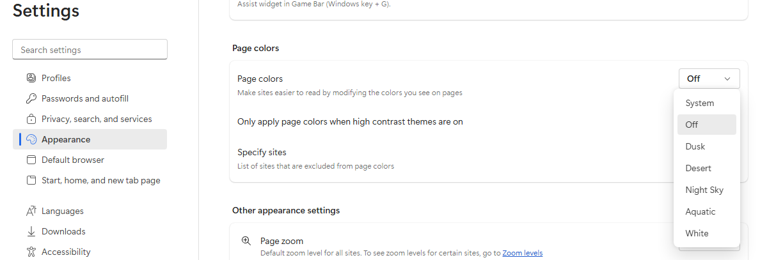
Task: Click the lock icon for Privacy, search, and services
Action: click(x=31, y=119)
